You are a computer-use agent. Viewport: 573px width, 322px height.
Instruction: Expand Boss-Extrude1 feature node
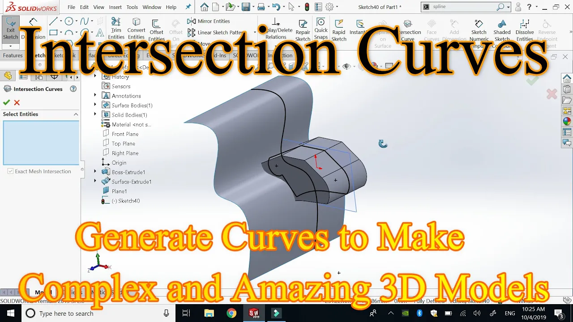[95, 171]
